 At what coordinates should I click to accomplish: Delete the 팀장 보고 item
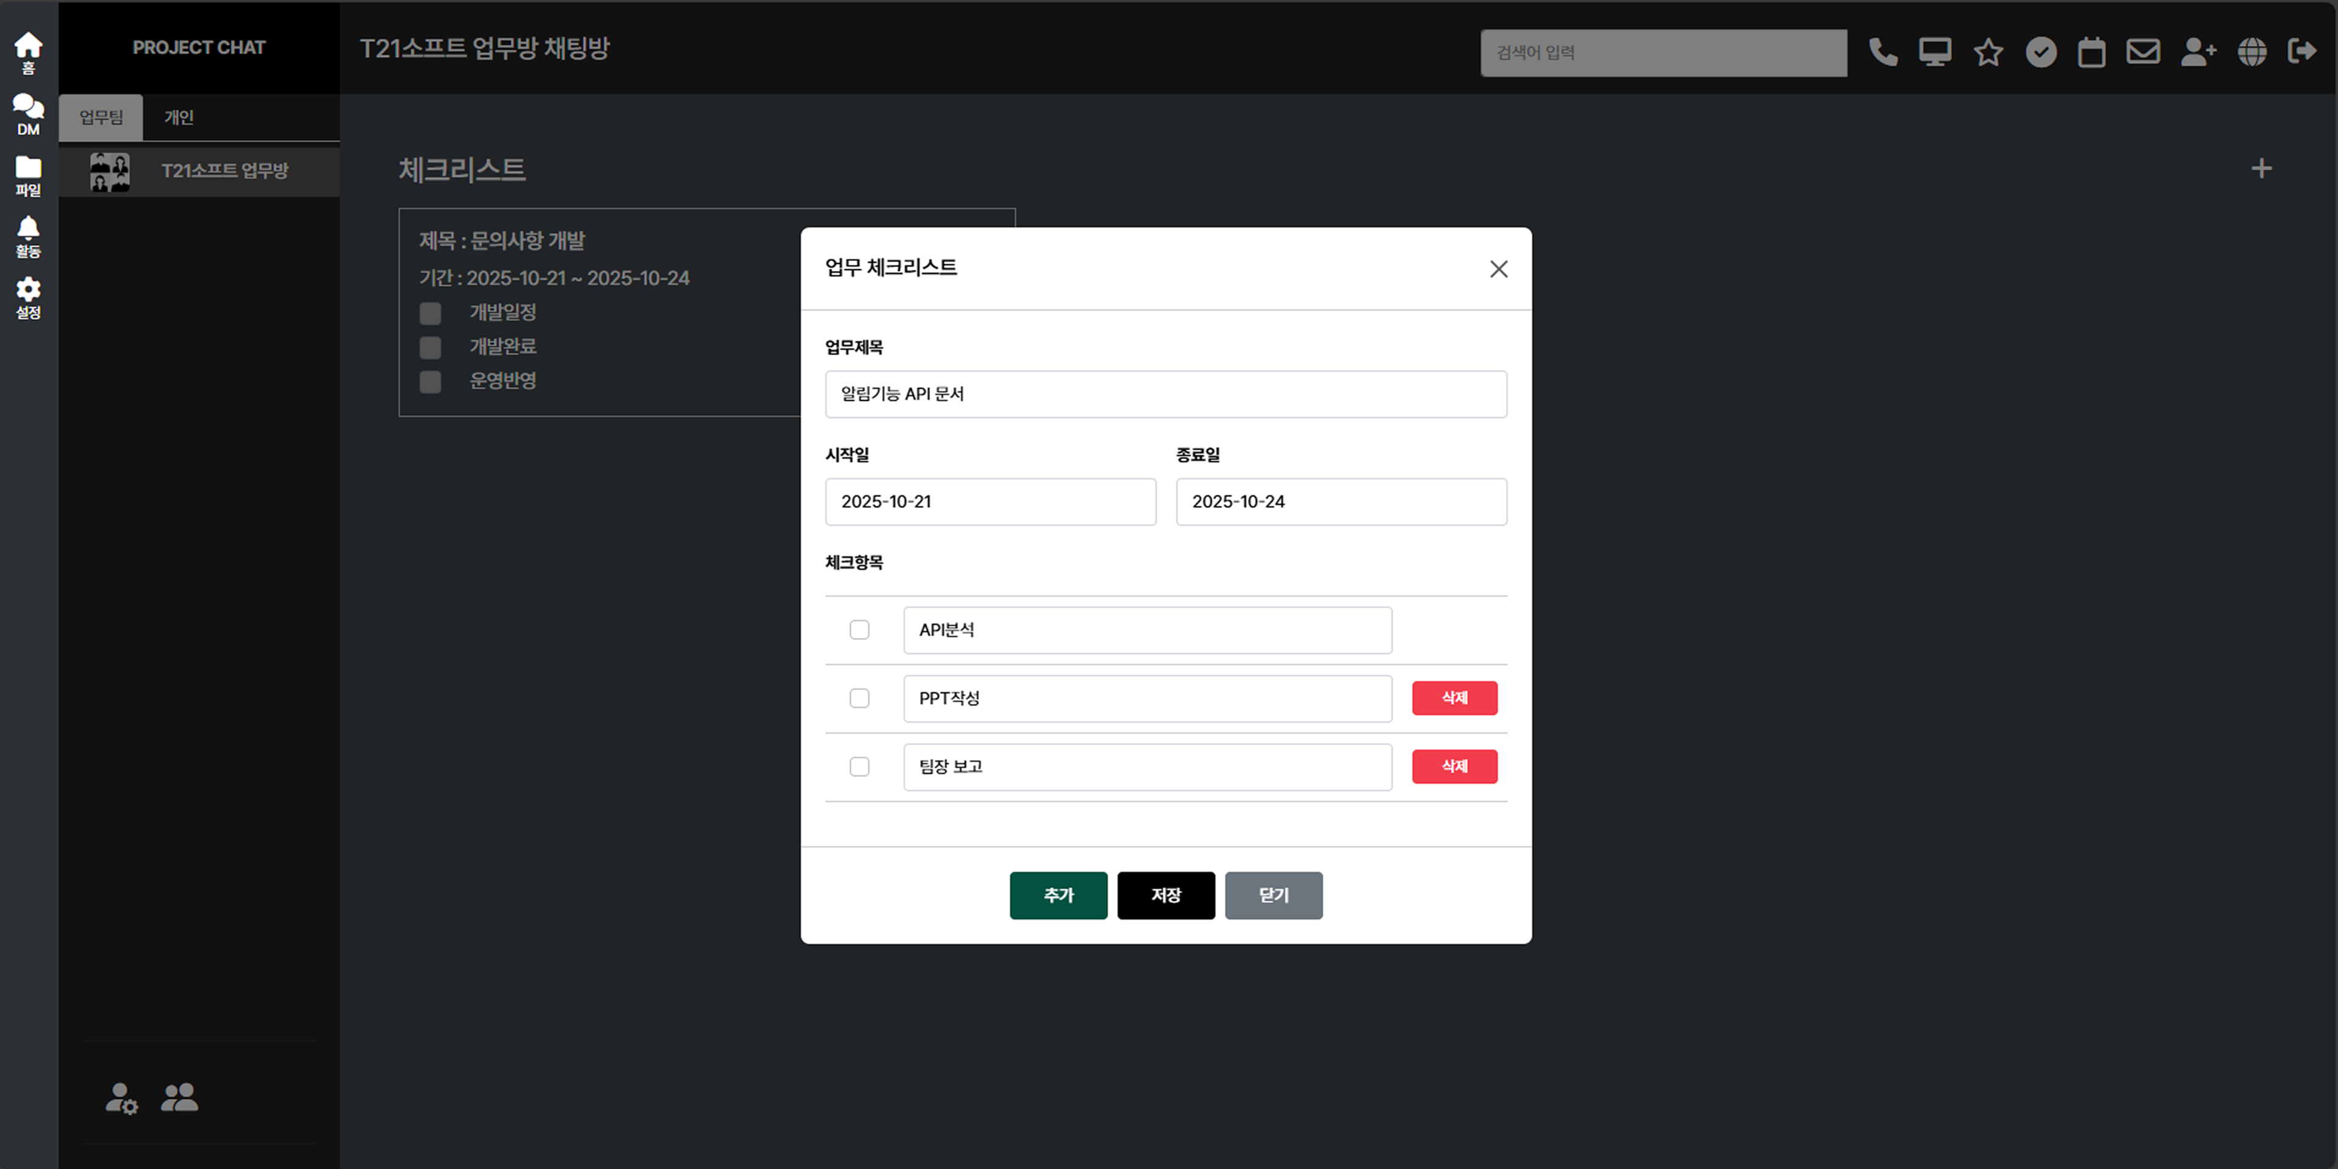1454,767
